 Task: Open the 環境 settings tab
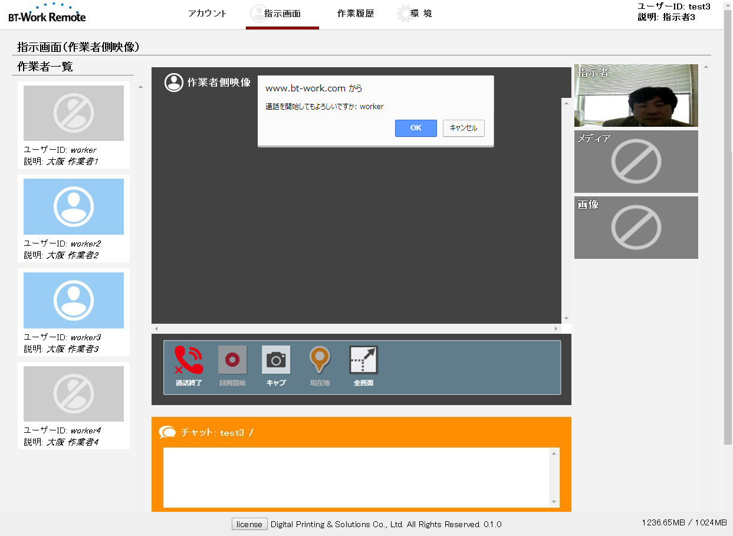[x=415, y=14]
